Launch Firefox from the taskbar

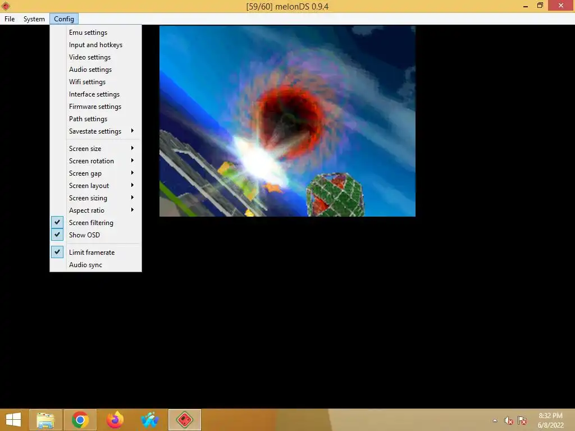(115, 420)
